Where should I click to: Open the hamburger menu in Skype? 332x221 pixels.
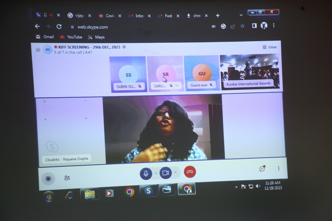pos(38,50)
